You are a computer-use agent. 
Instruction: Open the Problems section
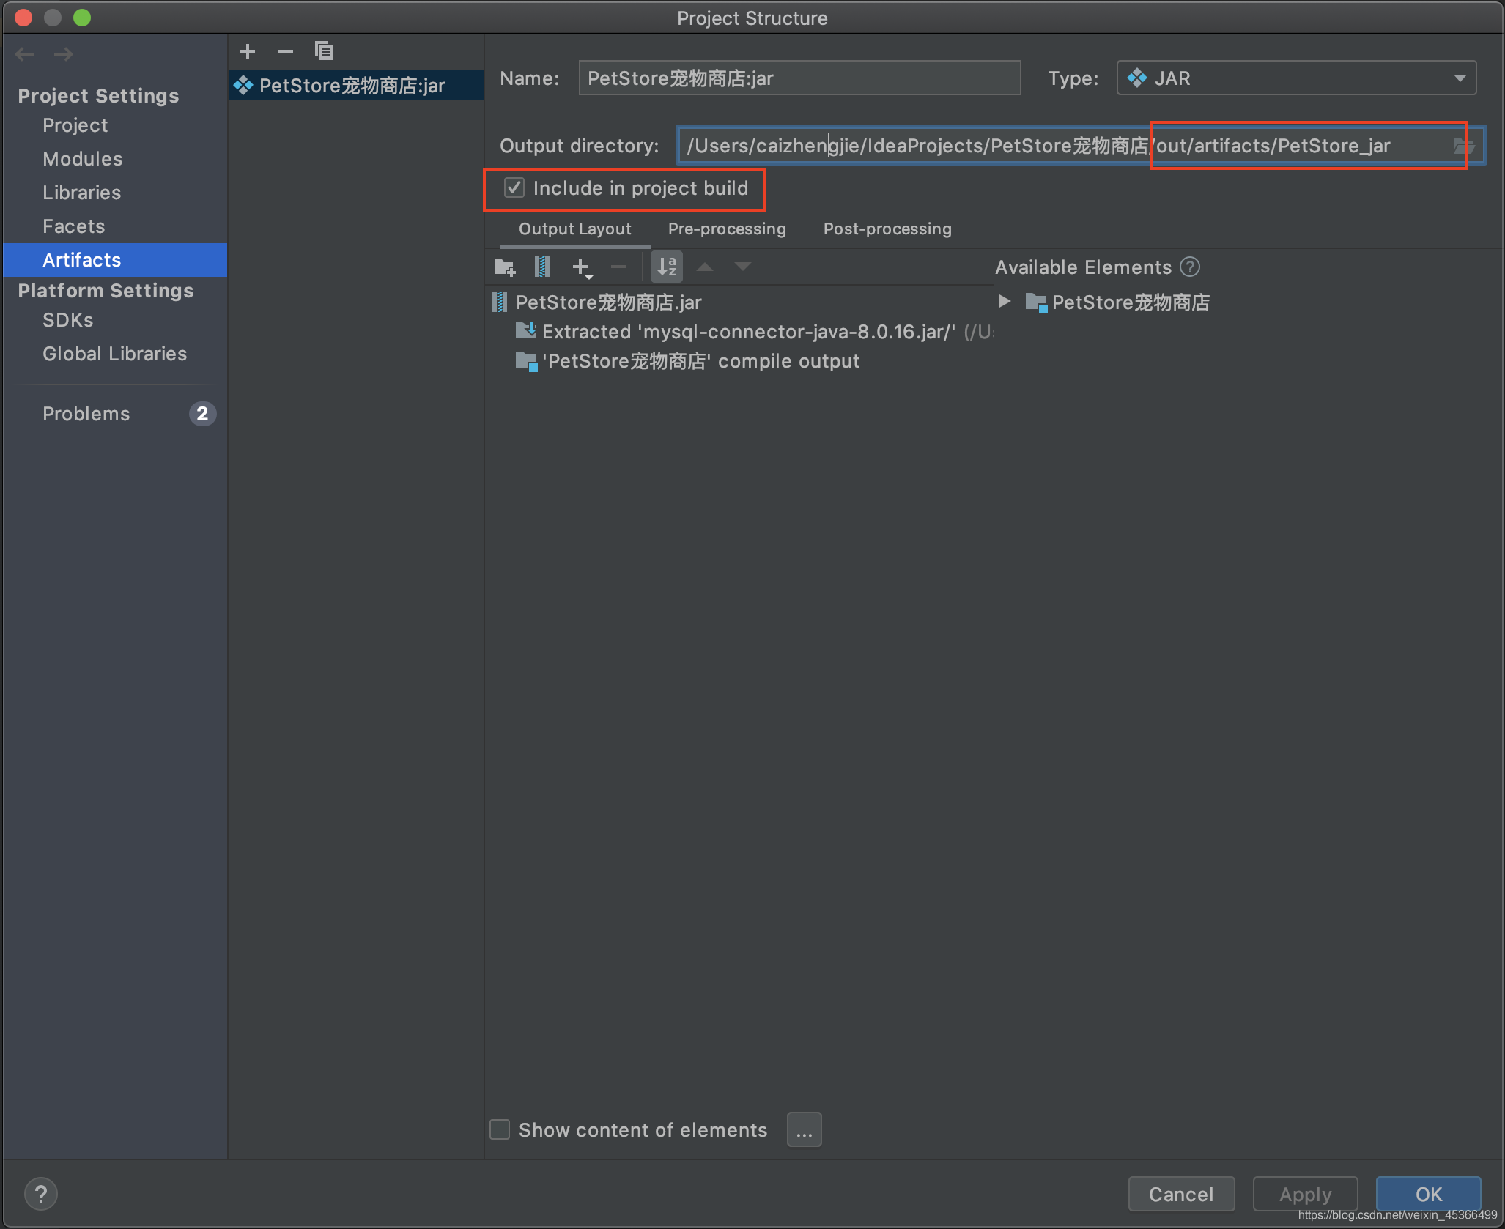point(86,414)
